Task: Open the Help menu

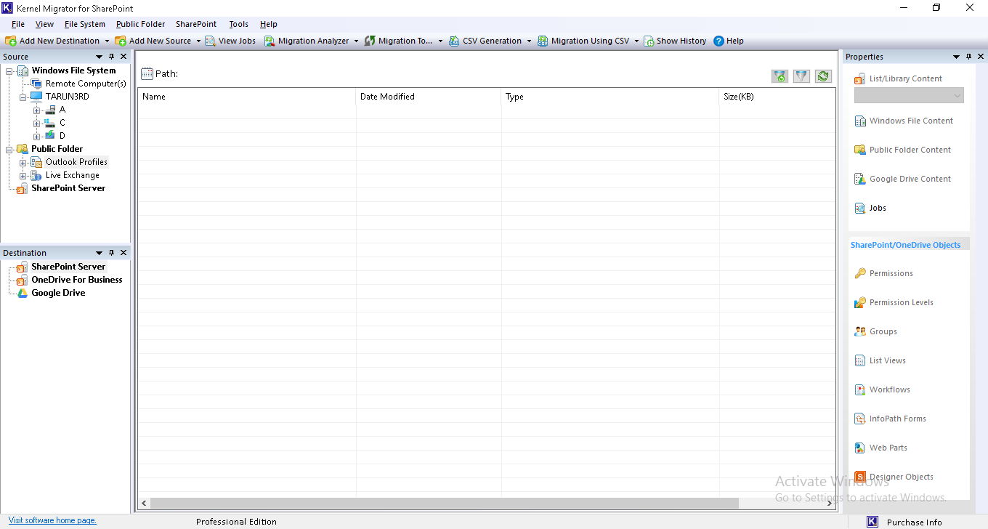Action: [269, 24]
